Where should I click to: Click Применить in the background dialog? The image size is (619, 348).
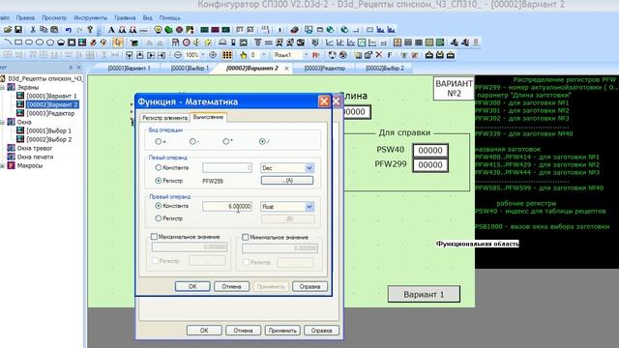tap(282, 331)
